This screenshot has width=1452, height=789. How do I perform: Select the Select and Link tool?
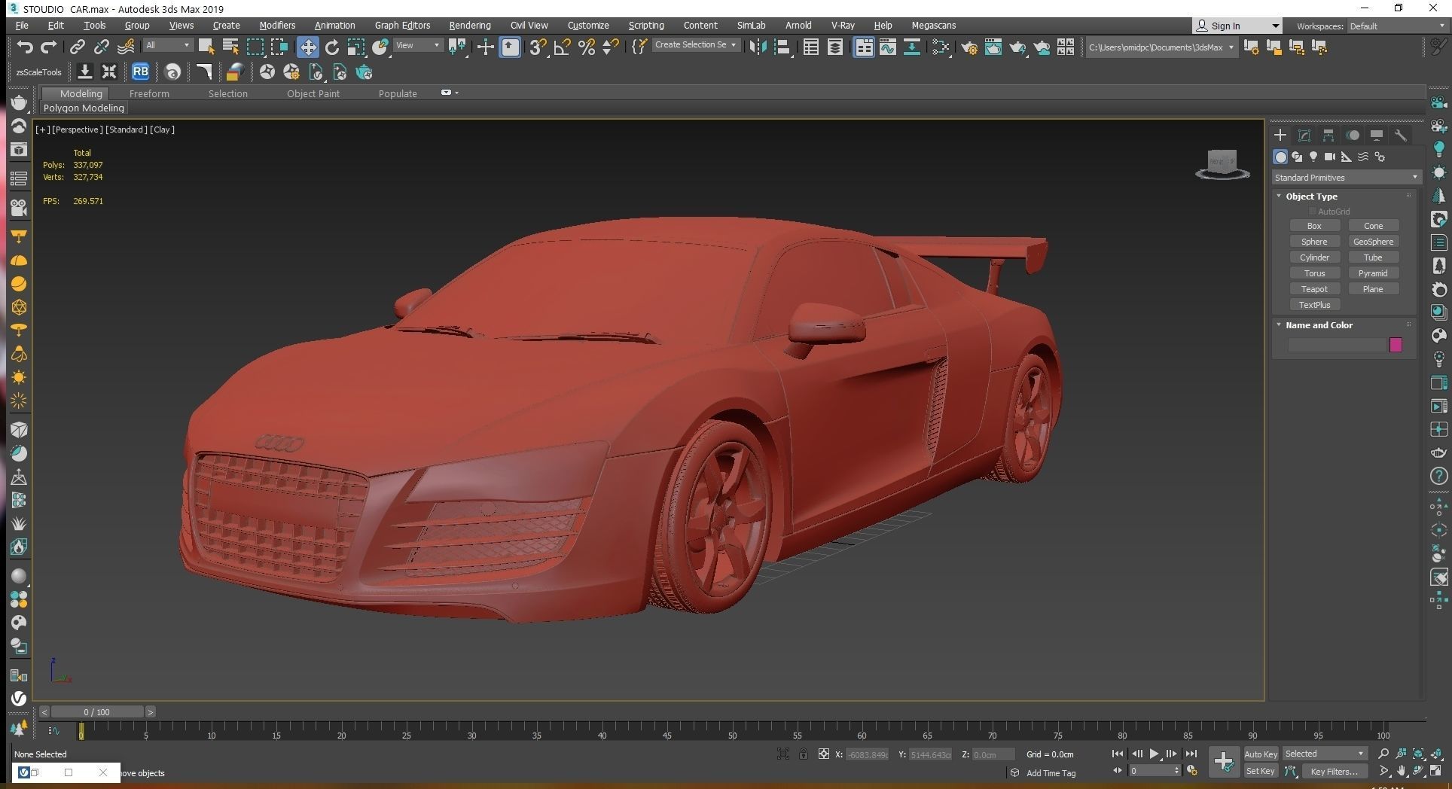point(77,47)
